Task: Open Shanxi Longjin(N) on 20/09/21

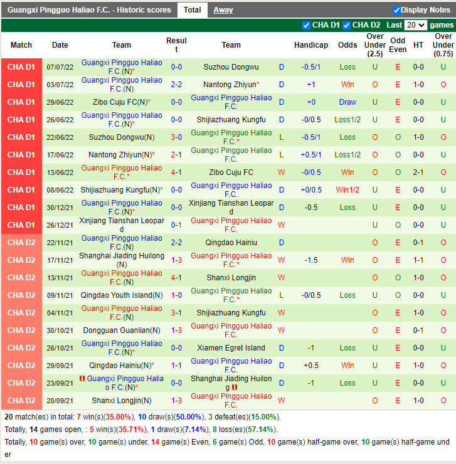Action: tap(122, 401)
